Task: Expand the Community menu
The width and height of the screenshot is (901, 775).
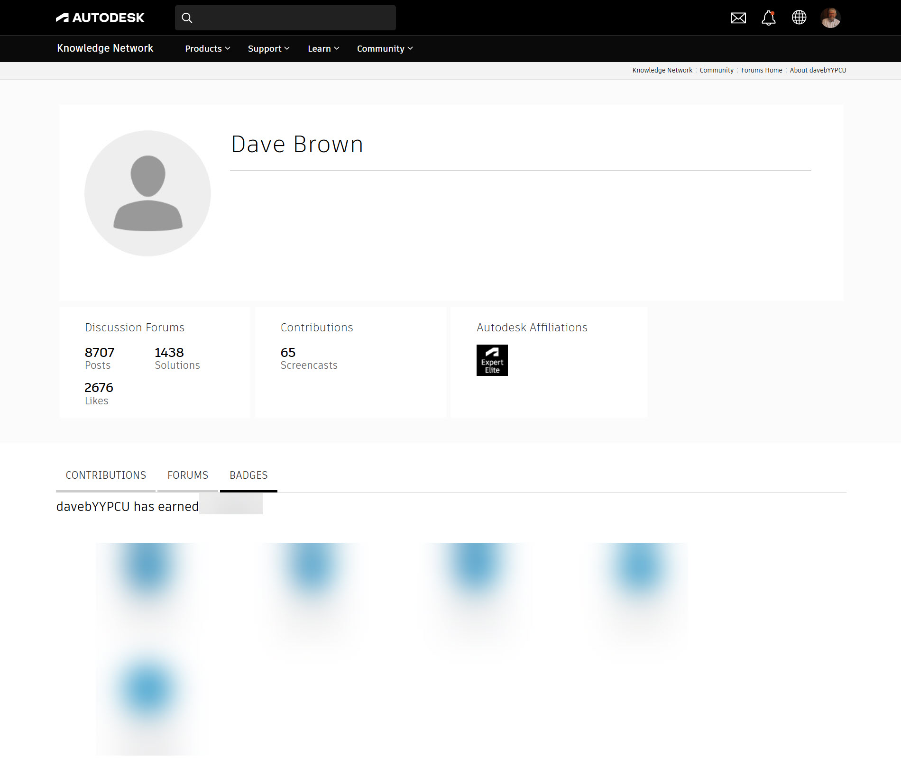Action: [x=385, y=48]
